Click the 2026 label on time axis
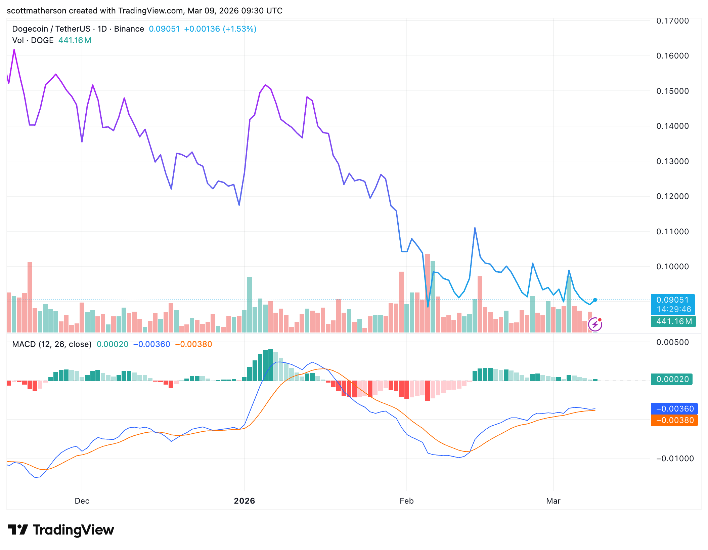Image resolution: width=708 pixels, height=550 pixels. click(x=245, y=501)
